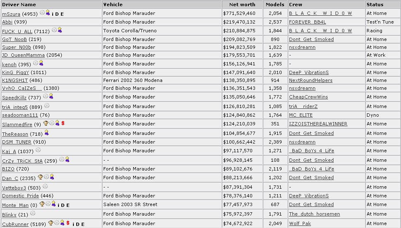This screenshot has width=401, height=228.
Task: Click the silver coin icon next to Kaj_A
Action: point(38,150)
